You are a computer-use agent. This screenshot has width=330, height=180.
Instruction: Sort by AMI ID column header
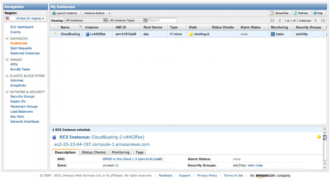pyautogui.click(x=121, y=27)
